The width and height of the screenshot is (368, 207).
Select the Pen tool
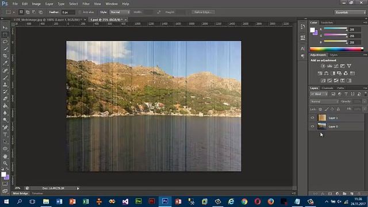pos(5,127)
